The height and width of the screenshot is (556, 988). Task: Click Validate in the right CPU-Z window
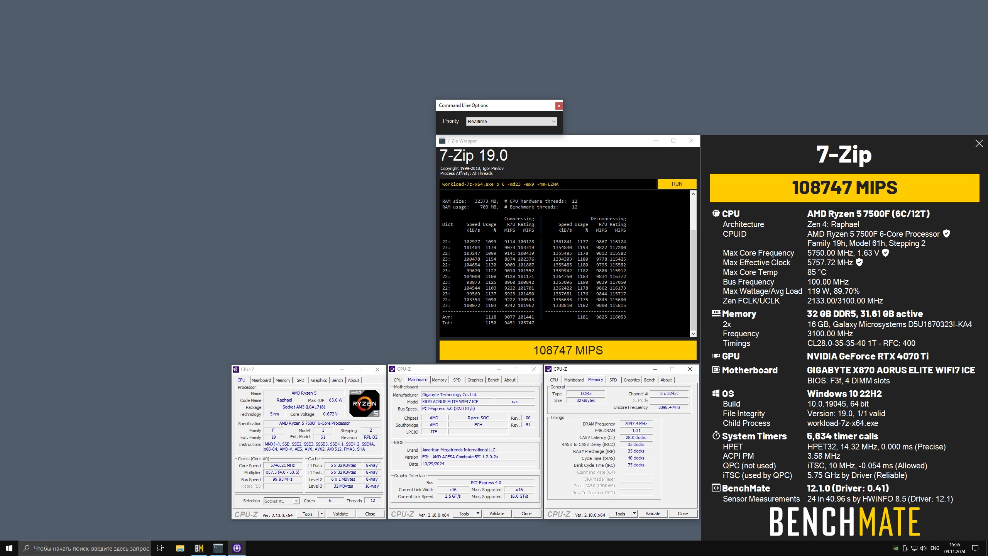[653, 514]
